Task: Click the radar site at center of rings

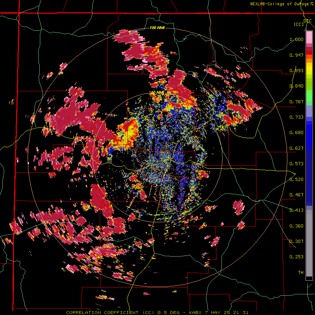Action: pos(157,157)
